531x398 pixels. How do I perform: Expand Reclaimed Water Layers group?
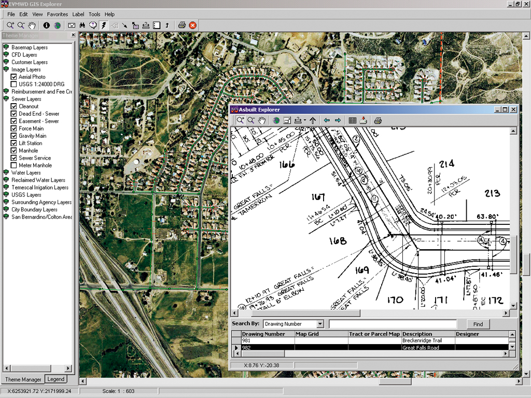coord(6,180)
